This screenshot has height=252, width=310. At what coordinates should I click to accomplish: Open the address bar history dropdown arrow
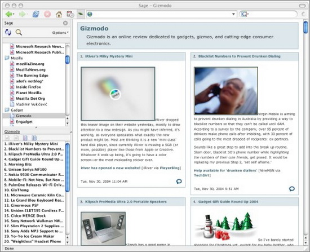233,14
